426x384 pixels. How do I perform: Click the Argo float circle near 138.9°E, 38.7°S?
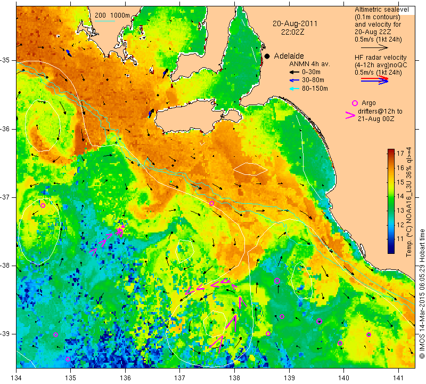coord(282,316)
